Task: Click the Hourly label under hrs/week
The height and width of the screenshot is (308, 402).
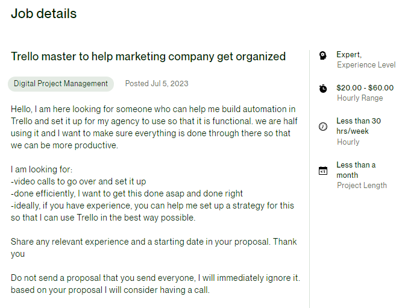Action: [x=348, y=142]
